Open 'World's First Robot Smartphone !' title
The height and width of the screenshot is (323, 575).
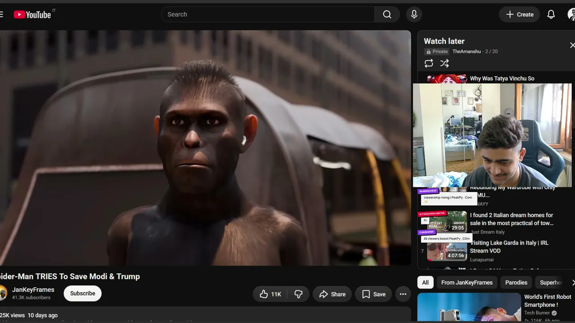(x=548, y=301)
